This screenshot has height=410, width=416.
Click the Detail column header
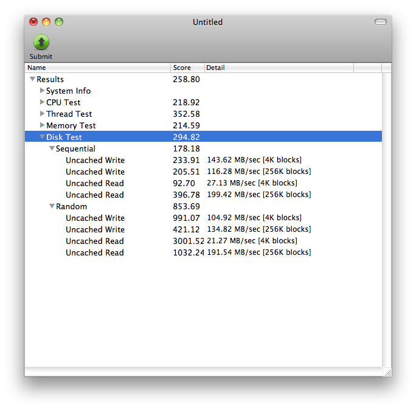pyautogui.click(x=279, y=68)
